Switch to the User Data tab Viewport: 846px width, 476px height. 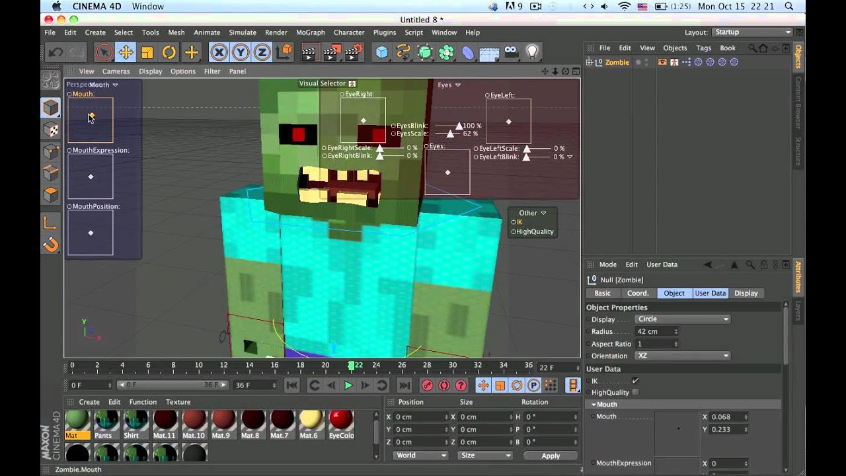point(711,293)
